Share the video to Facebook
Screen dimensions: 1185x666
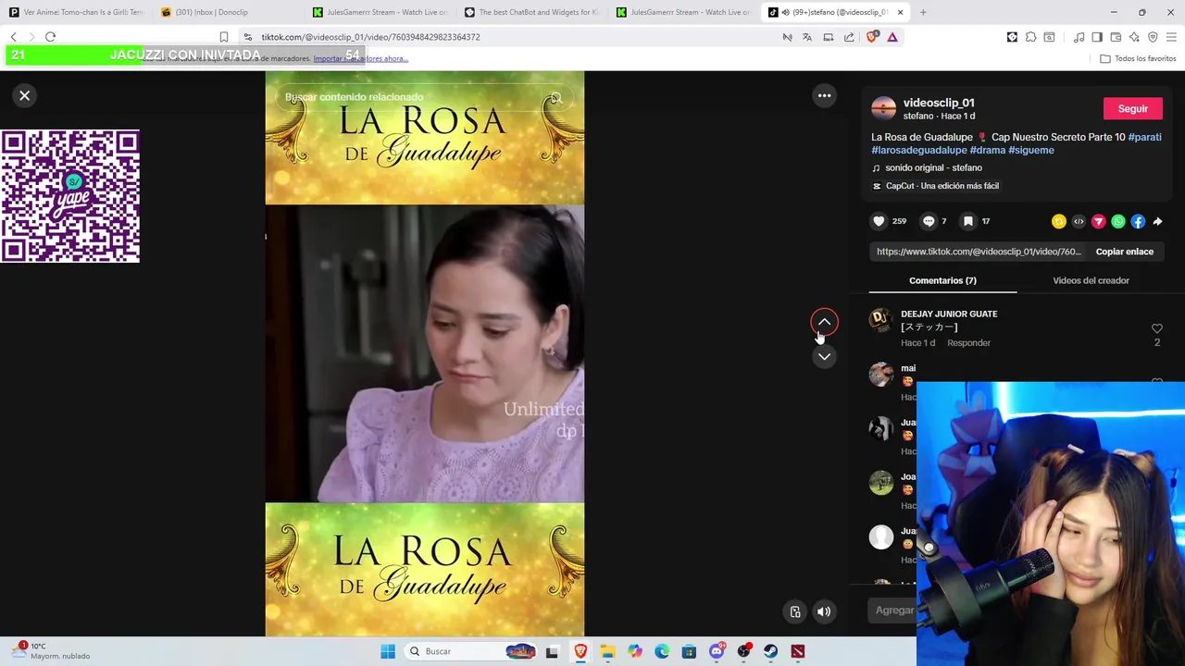(x=1138, y=222)
